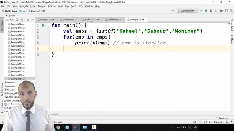The image size is (234, 131).
Task: Open the Structure side tool tab
Action: pyautogui.click(x=2, y=89)
